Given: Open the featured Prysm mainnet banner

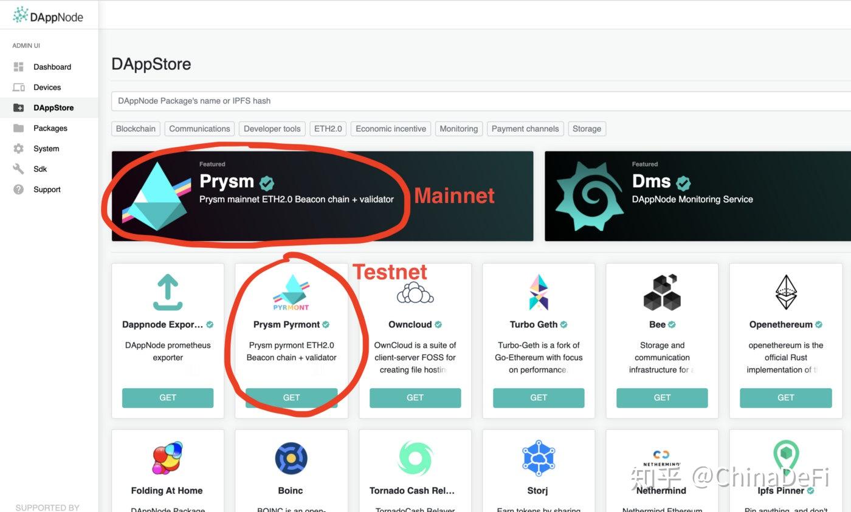Looking at the screenshot, I should [322, 196].
